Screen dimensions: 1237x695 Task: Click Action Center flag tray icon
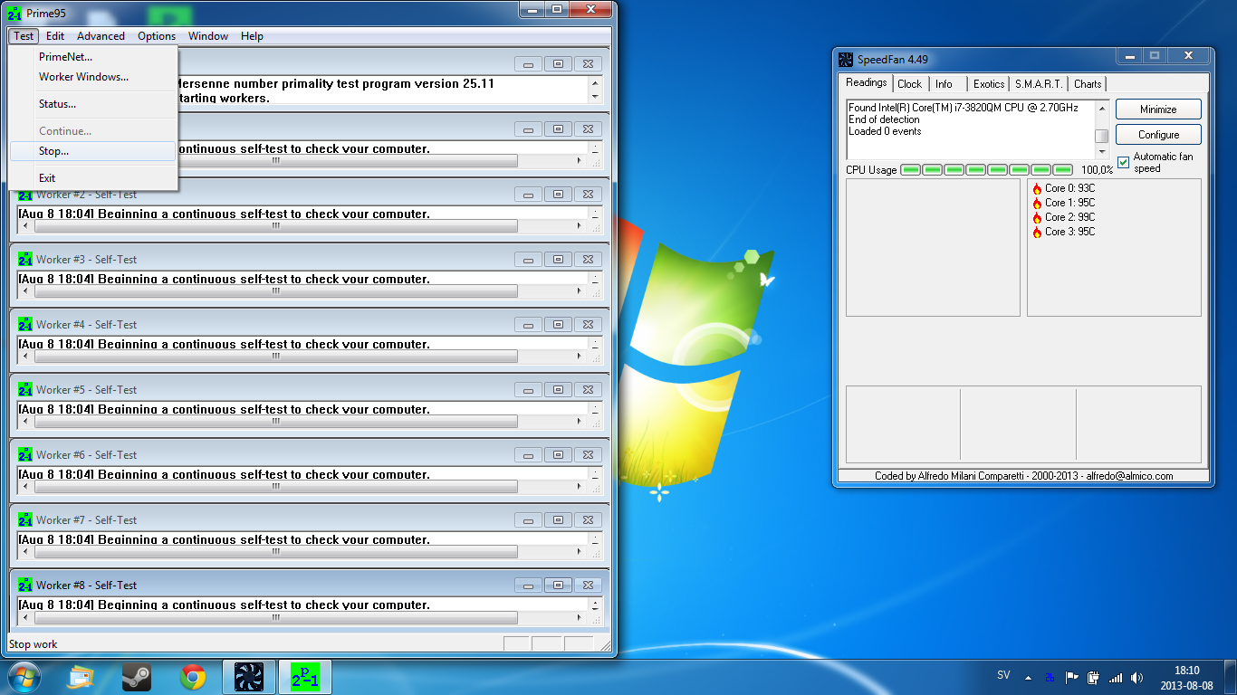tap(1071, 677)
